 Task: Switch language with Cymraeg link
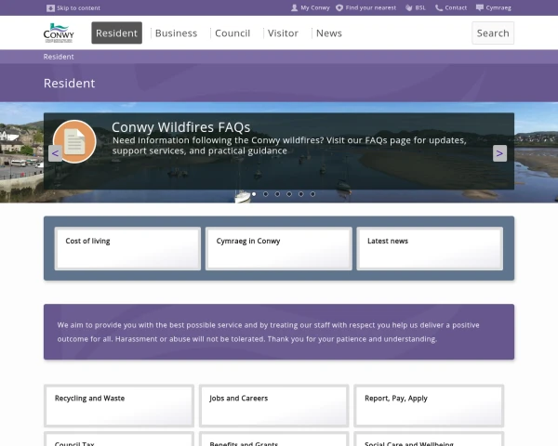point(498,7)
